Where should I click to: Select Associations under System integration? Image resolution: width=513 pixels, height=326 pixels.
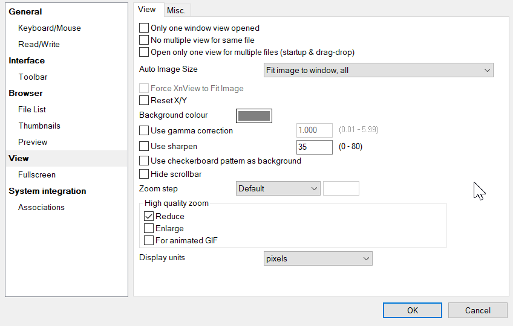click(41, 208)
